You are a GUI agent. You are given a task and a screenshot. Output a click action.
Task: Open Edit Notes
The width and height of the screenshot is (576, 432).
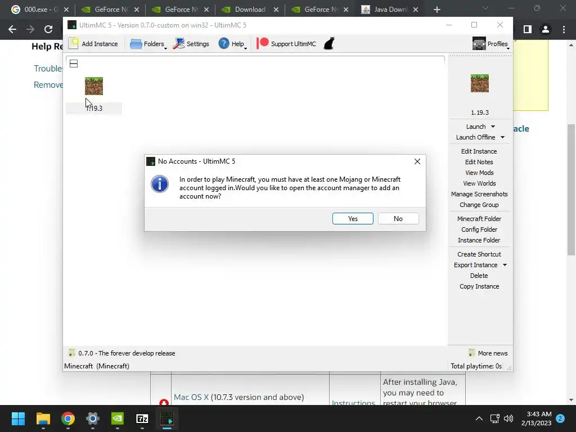pos(479,162)
